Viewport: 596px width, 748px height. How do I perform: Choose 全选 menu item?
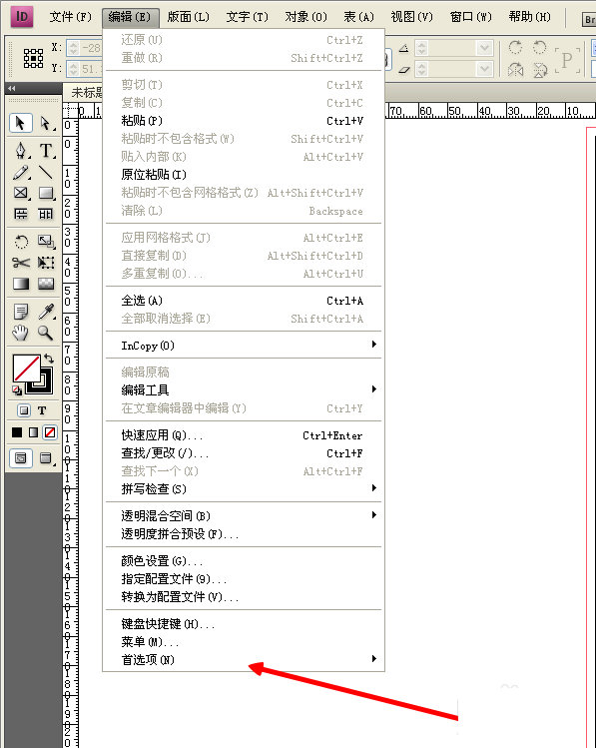(x=244, y=301)
